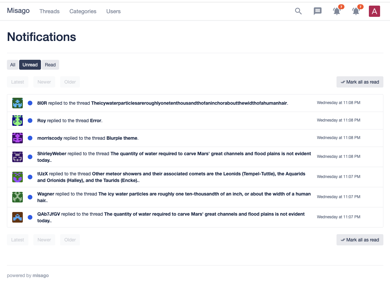Switch to Read notifications filter
Image resolution: width=390 pixels, height=285 pixels.
click(50, 65)
